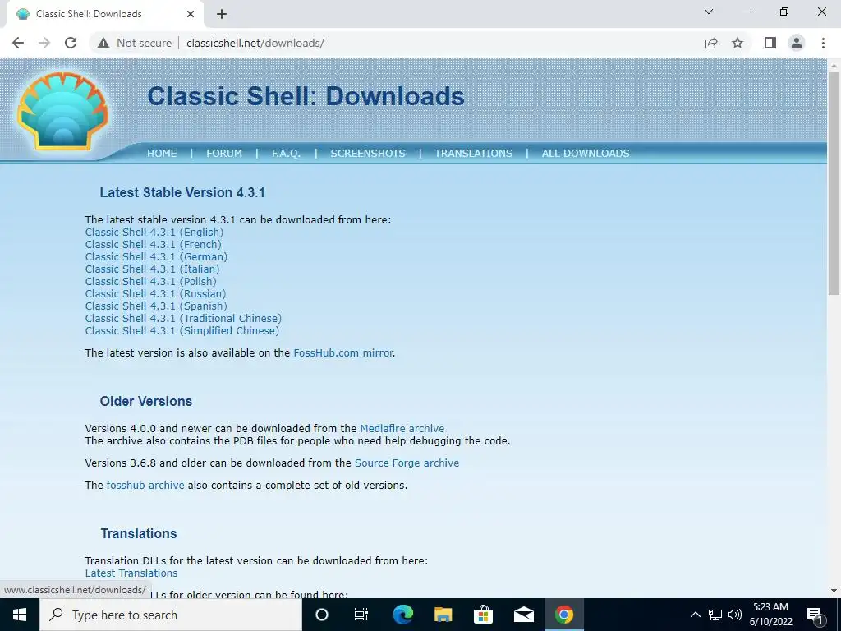Open tab search chevron in title bar
Viewport: 841px width, 631px height.
click(x=709, y=12)
